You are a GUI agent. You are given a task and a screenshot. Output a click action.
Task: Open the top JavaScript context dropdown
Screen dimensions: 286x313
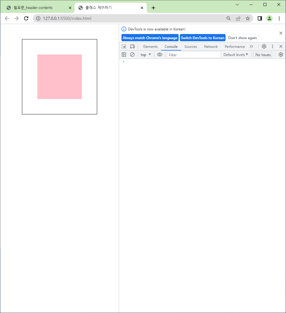click(x=146, y=54)
